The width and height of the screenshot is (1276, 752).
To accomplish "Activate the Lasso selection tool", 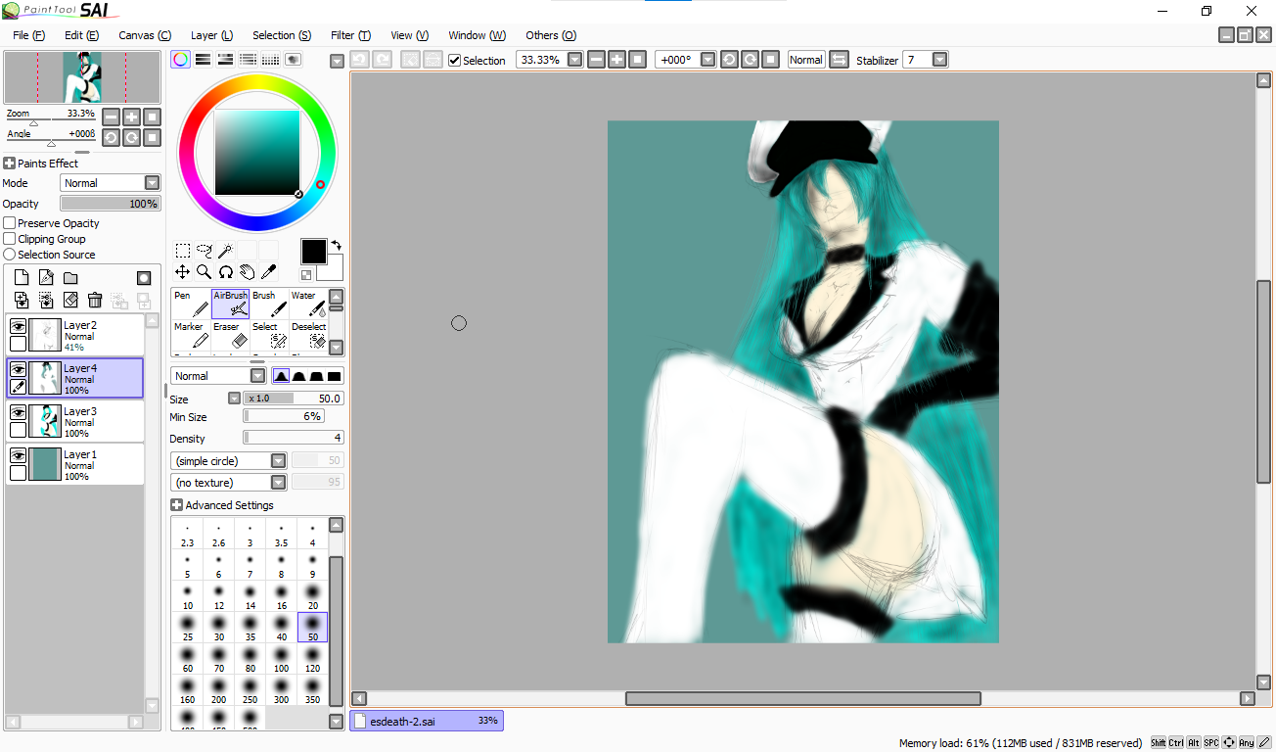I will click(205, 251).
